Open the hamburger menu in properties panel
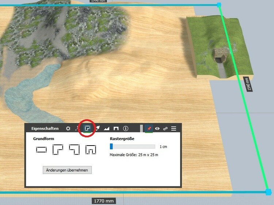The width and height of the screenshot is (274, 205). tap(174, 128)
